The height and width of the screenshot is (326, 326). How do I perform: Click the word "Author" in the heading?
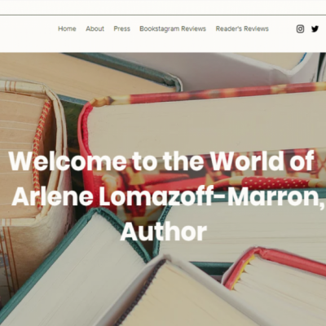click(x=163, y=231)
